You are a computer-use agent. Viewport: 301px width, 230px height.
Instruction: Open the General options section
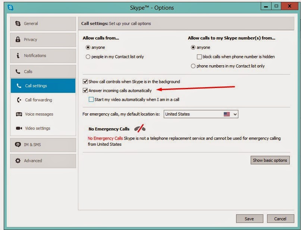click(43, 23)
